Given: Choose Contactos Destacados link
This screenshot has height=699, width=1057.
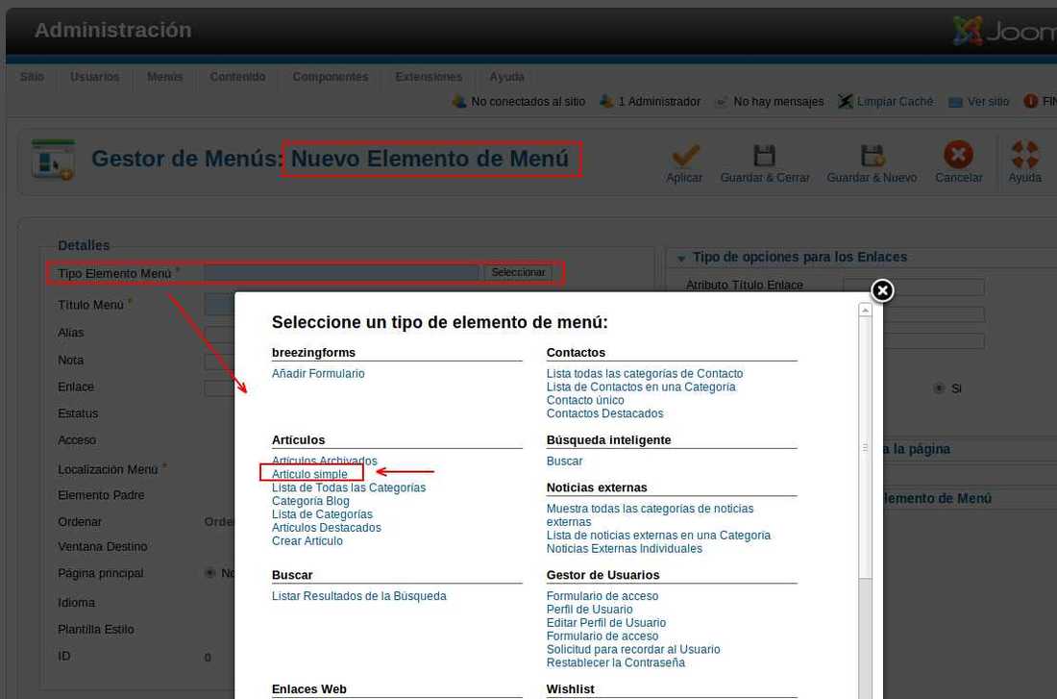Looking at the screenshot, I should tap(604, 413).
